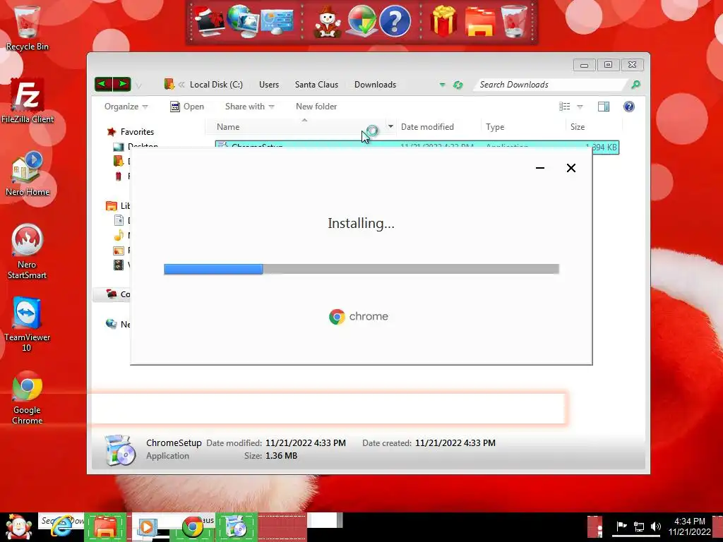Open Internet Explorer from taskbar
Viewport: 723px width, 542px height.
click(61, 526)
